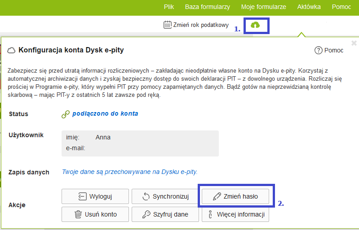Click the question mark Pomoc icon in dialog
The image size is (359, 230).
coord(318,50)
